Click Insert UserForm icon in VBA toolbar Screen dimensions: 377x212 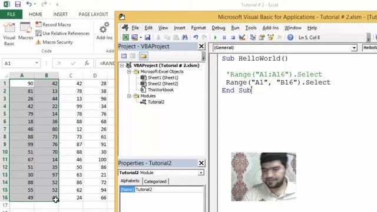[x=135, y=37]
